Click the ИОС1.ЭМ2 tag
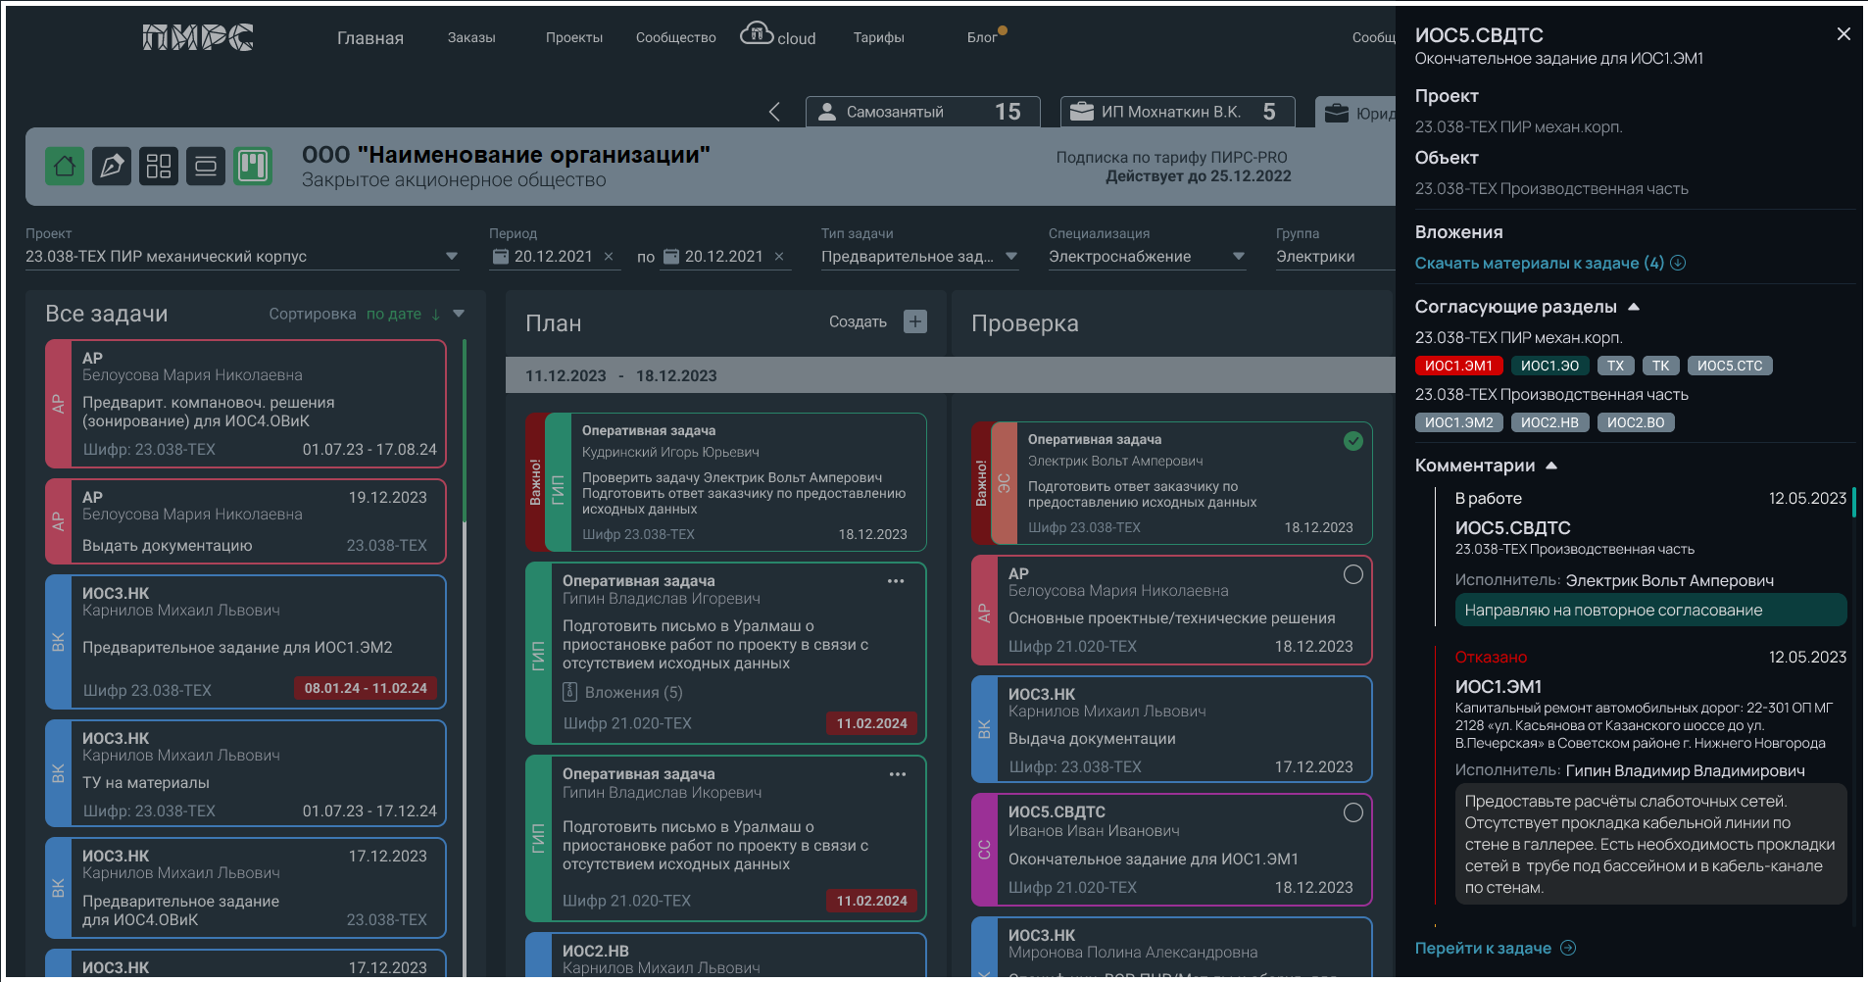Viewport: 1868px width, 982px height. tap(1458, 422)
